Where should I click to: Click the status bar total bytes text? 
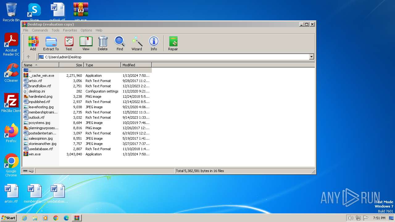click(200, 171)
